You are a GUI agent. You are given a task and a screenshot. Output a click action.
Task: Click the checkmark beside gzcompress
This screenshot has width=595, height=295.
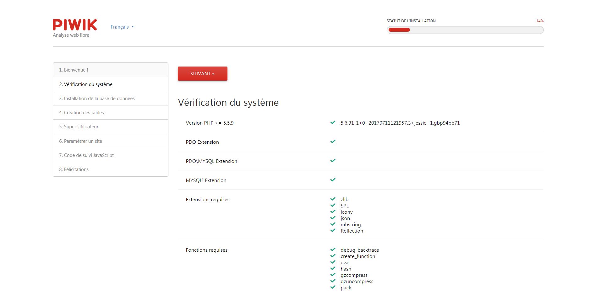[333, 275]
